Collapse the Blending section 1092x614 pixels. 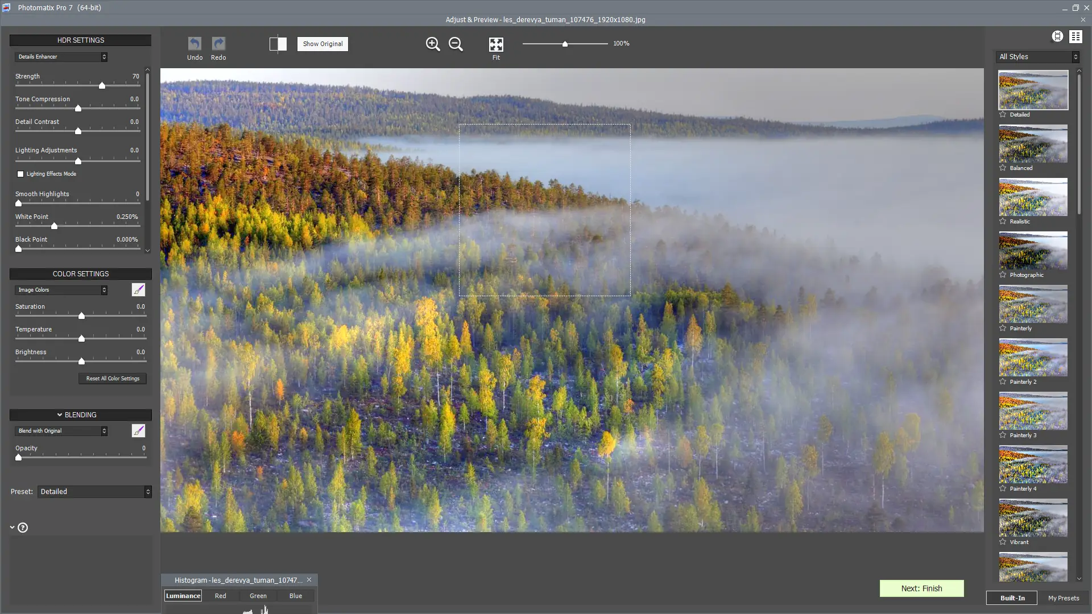(x=60, y=415)
